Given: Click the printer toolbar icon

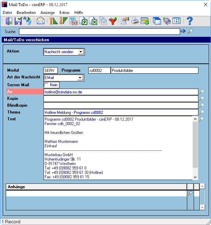Looking at the screenshot, I should [135, 21].
